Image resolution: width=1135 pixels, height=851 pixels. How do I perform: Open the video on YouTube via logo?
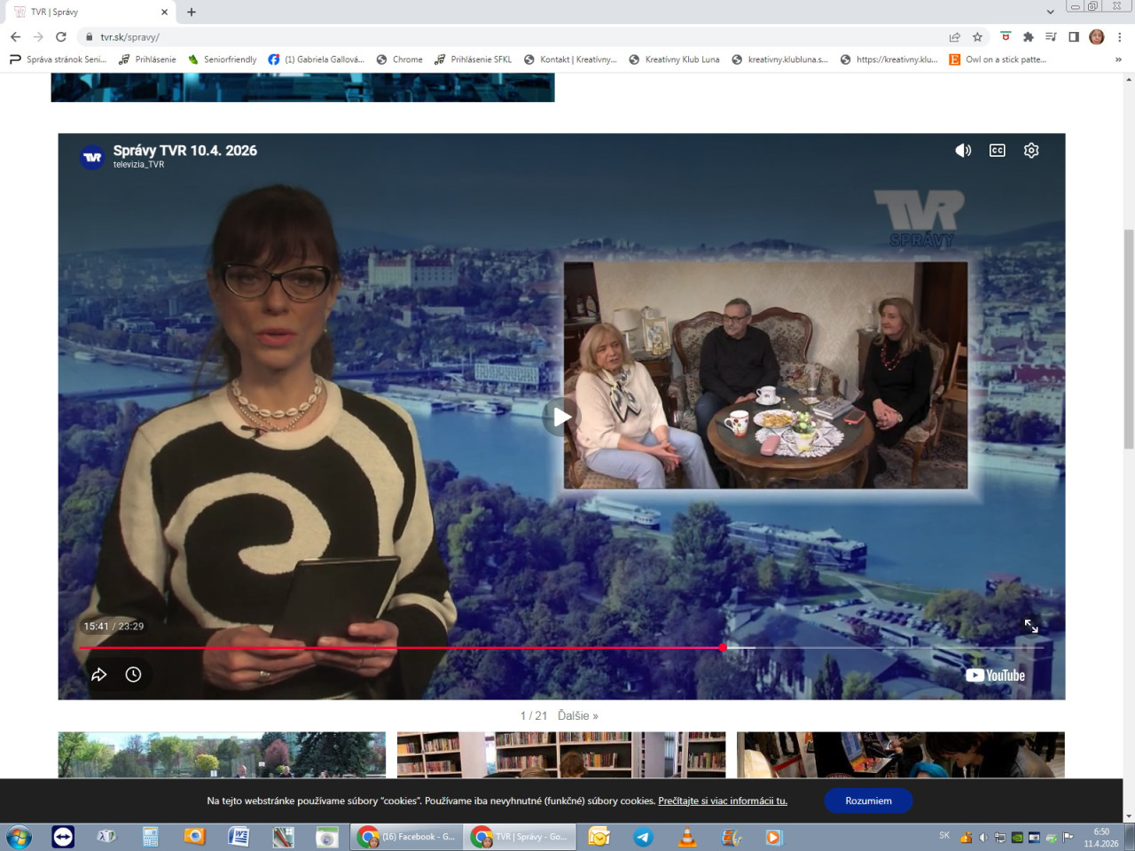(x=995, y=675)
